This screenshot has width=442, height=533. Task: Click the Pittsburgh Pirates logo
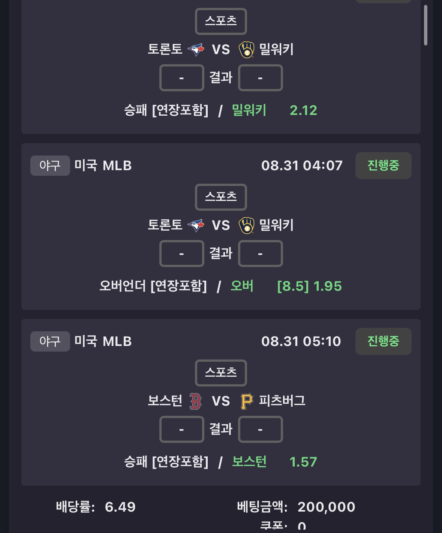pyautogui.click(x=247, y=401)
